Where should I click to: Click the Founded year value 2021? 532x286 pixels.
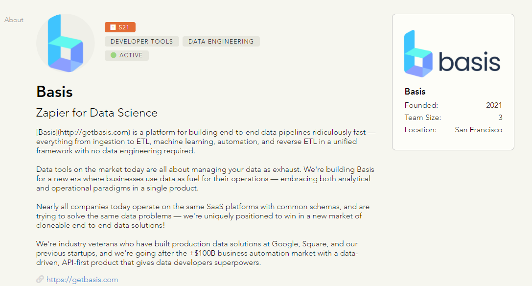point(494,105)
